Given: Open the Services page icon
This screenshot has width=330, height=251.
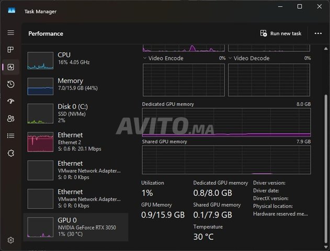Looking at the screenshot, I should click(x=10, y=153).
